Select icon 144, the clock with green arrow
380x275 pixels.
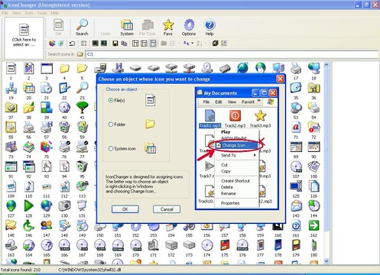pyautogui.click(x=313, y=205)
